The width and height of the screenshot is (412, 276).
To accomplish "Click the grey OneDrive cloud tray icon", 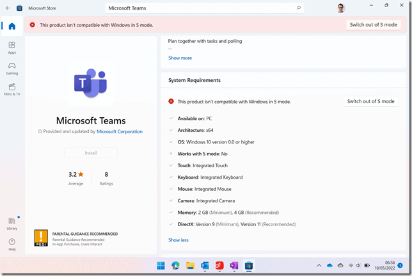I will click(x=340, y=266).
